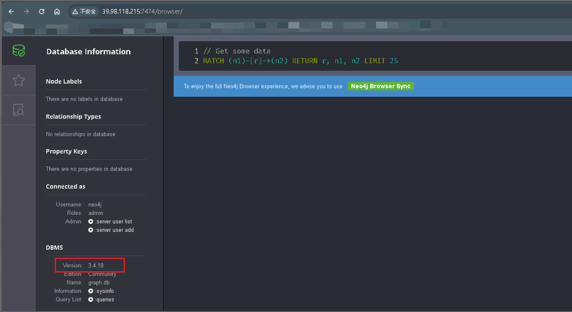Select the DBMS heading

[x=54, y=248]
